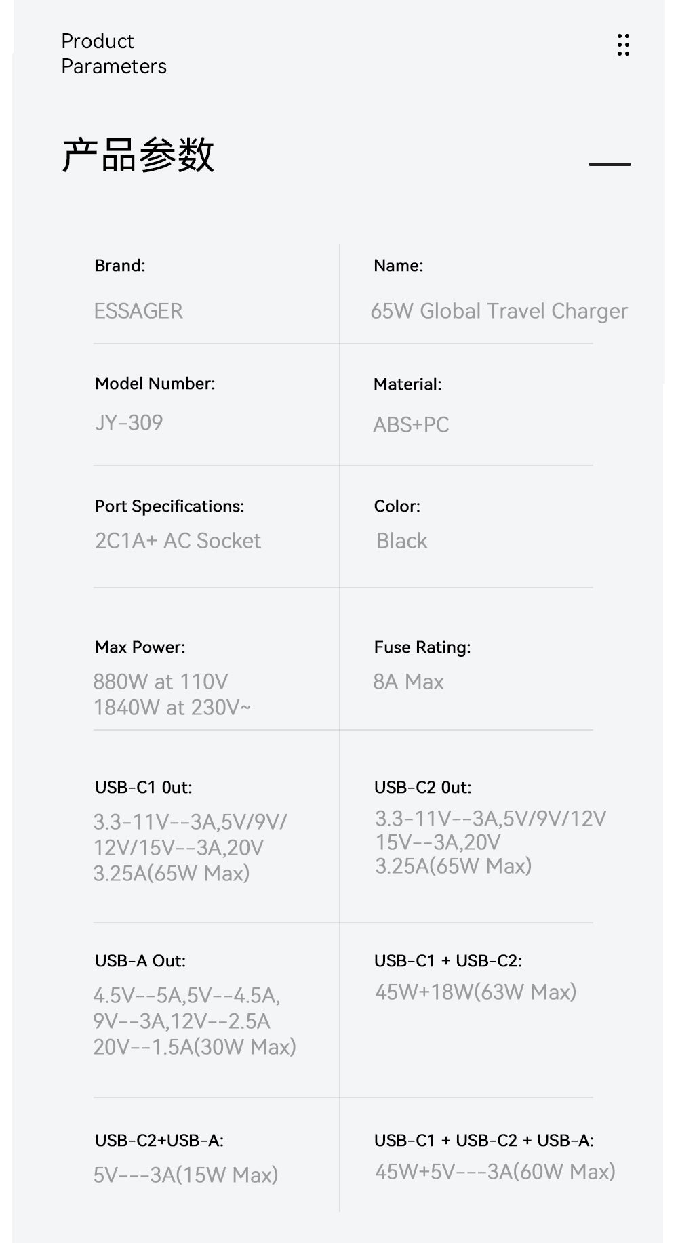Click the 产品参数 heading
Image resolution: width=678 pixels, height=1243 pixels.
[138, 155]
